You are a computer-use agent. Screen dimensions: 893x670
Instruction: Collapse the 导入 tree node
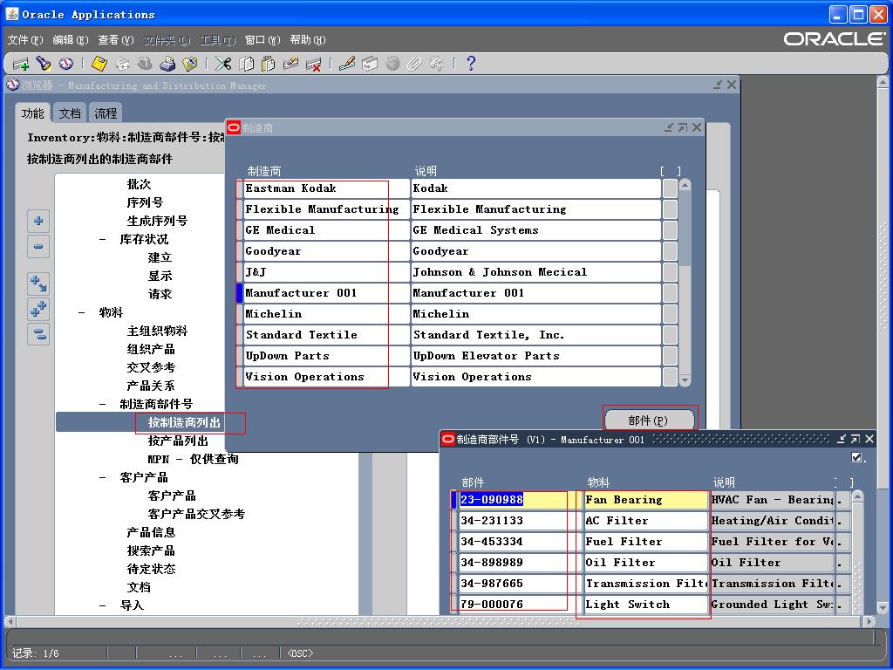coord(103,605)
